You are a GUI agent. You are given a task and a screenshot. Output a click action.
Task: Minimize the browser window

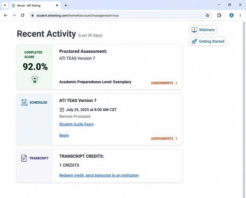click(219, 5)
